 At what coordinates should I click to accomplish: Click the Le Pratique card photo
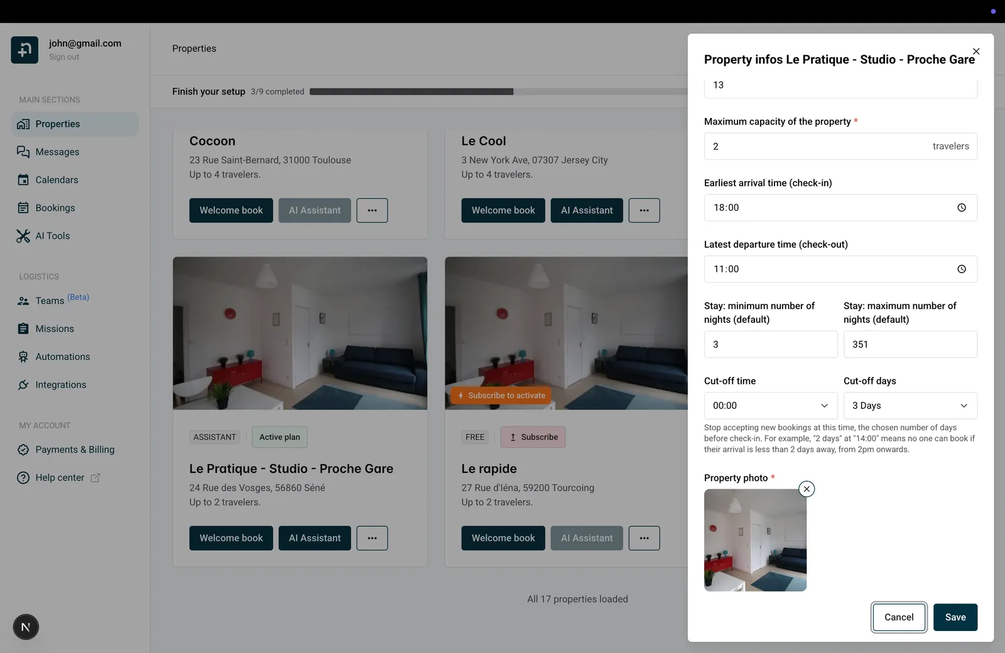(x=300, y=333)
